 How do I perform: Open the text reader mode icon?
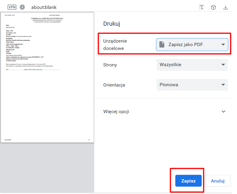click(202, 7)
